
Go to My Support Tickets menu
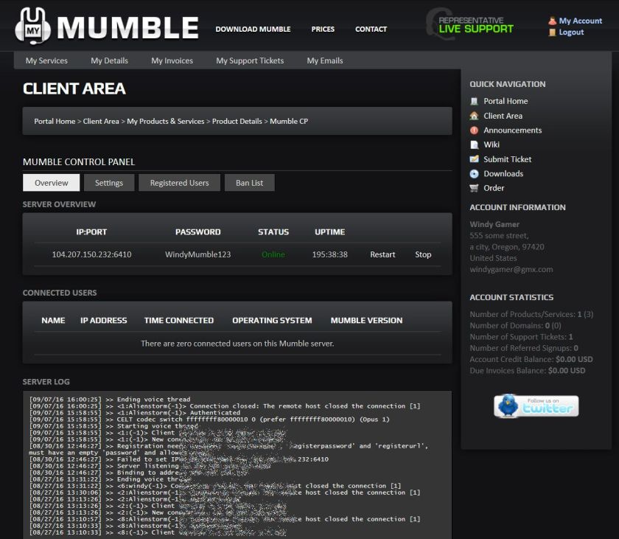[x=250, y=60]
